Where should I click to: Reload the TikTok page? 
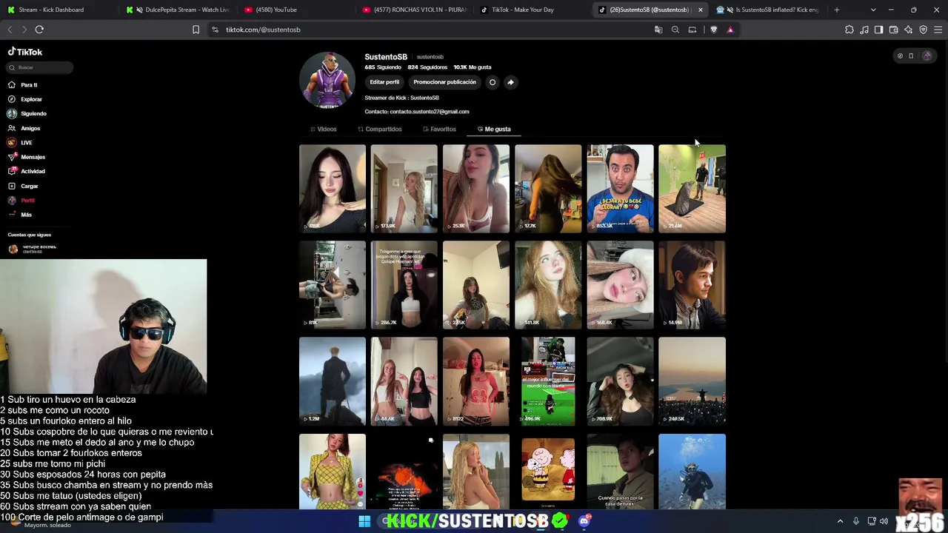click(39, 30)
